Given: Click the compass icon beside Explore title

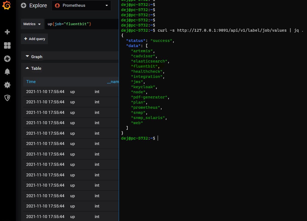Looking at the screenshot, I should point(24,5).
